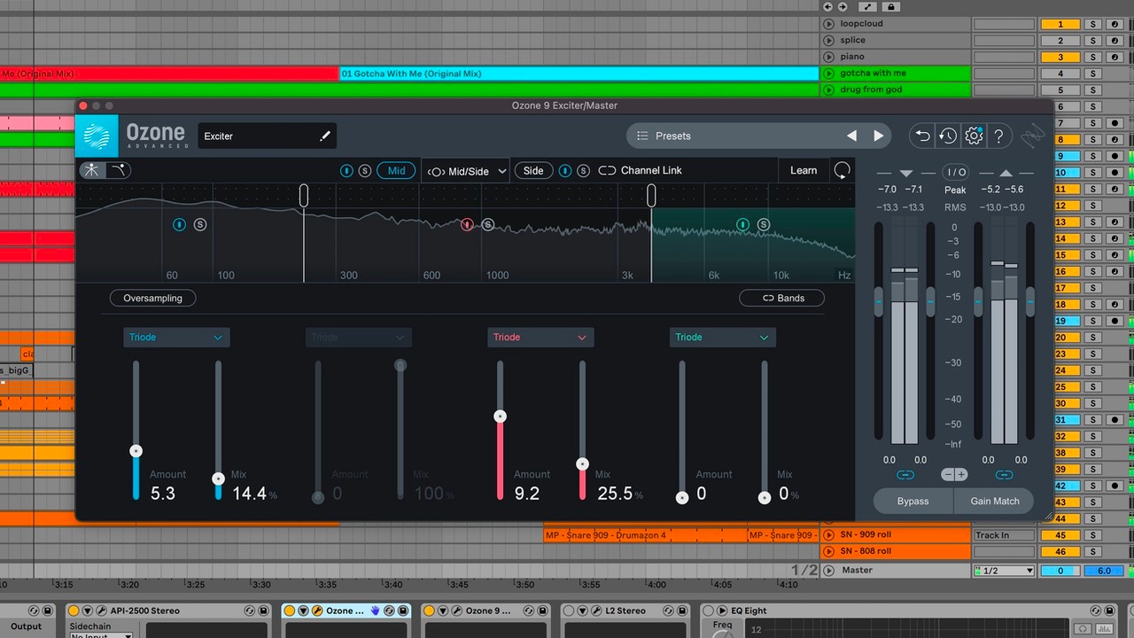The width and height of the screenshot is (1134, 638).
Task: Click the I/O meter button
Action: point(955,172)
